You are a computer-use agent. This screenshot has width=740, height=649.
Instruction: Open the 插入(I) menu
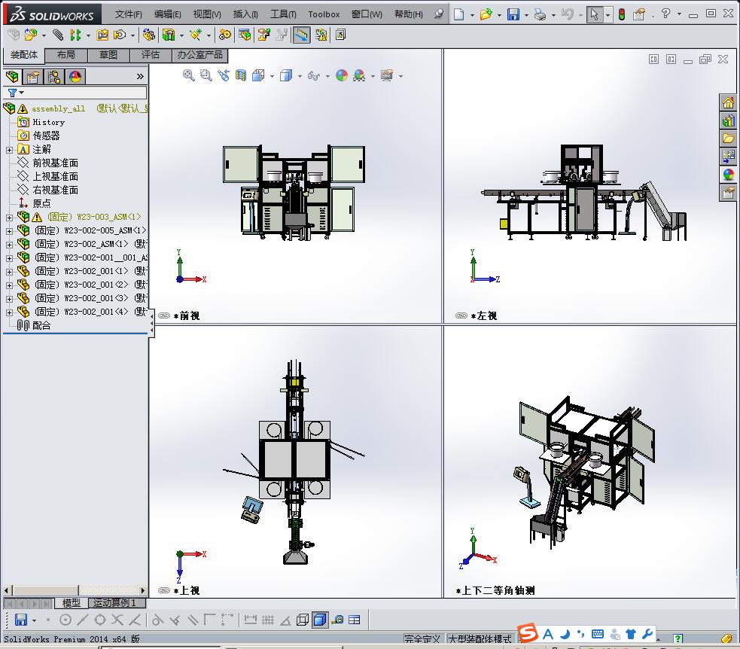245,14
